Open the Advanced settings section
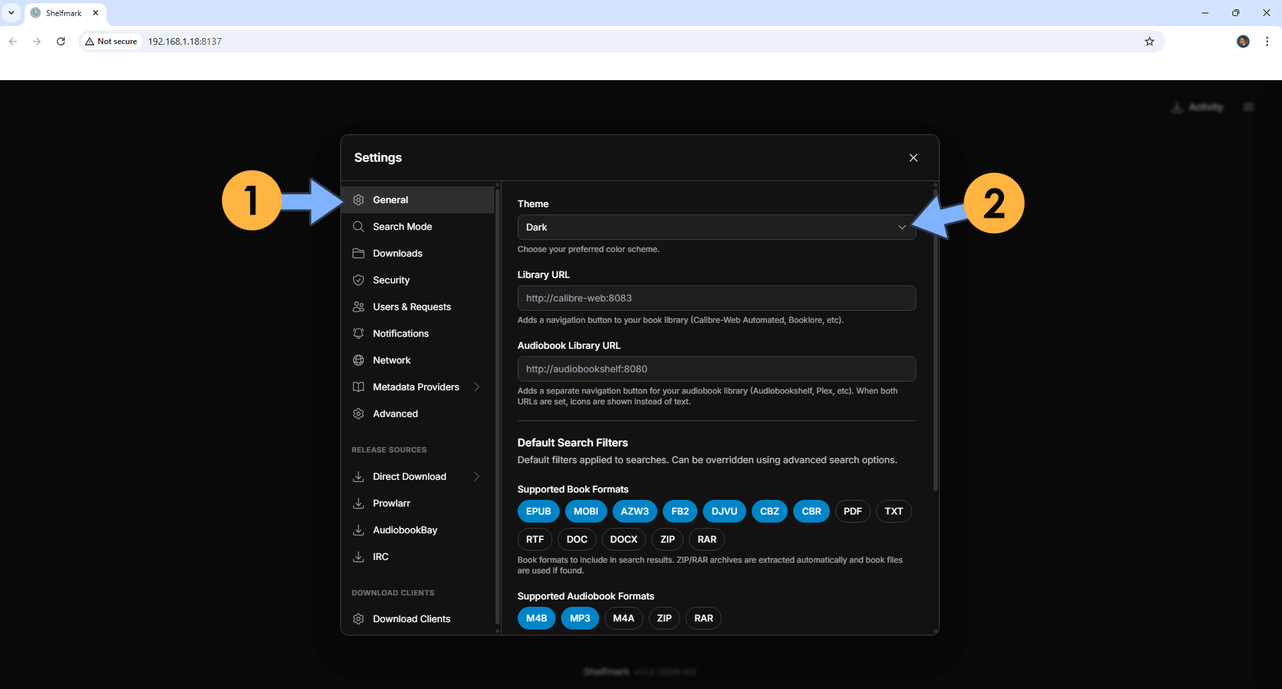1282x689 pixels. click(395, 414)
